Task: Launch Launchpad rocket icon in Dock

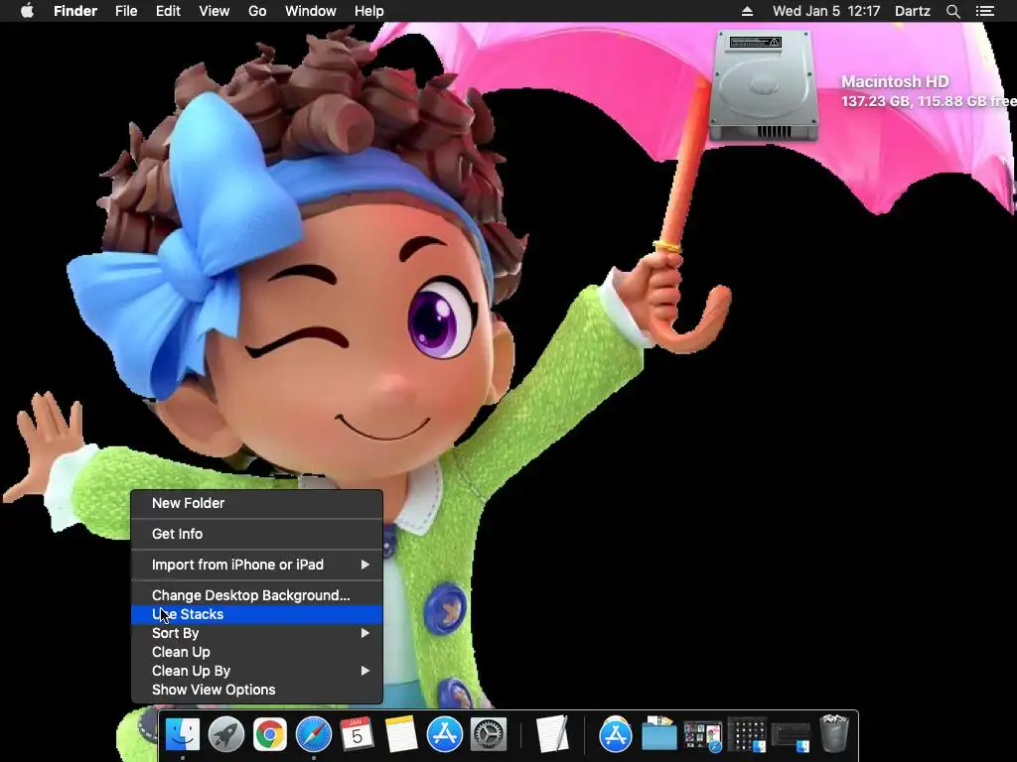Action: click(x=225, y=734)
